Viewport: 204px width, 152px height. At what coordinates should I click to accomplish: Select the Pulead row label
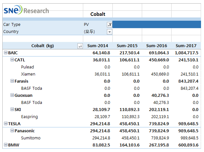[27, 67]
